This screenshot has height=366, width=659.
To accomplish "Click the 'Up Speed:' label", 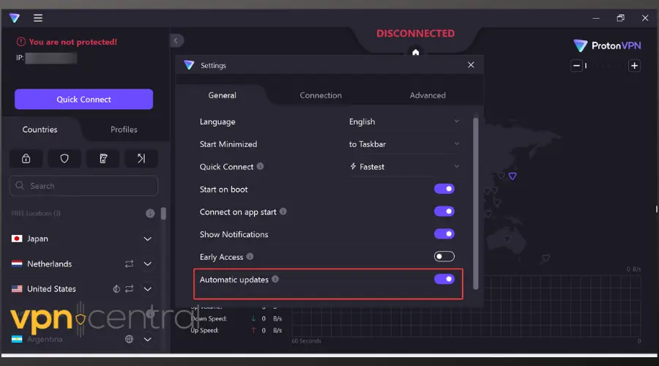I will coord(205,330).
